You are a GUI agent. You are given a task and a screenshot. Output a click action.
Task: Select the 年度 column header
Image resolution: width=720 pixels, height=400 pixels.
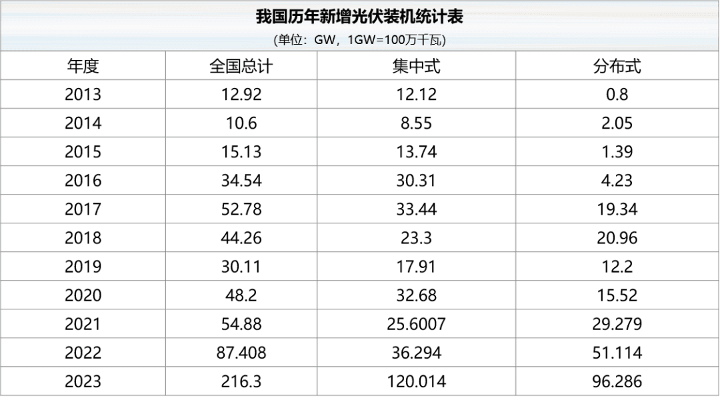[83, 66]
